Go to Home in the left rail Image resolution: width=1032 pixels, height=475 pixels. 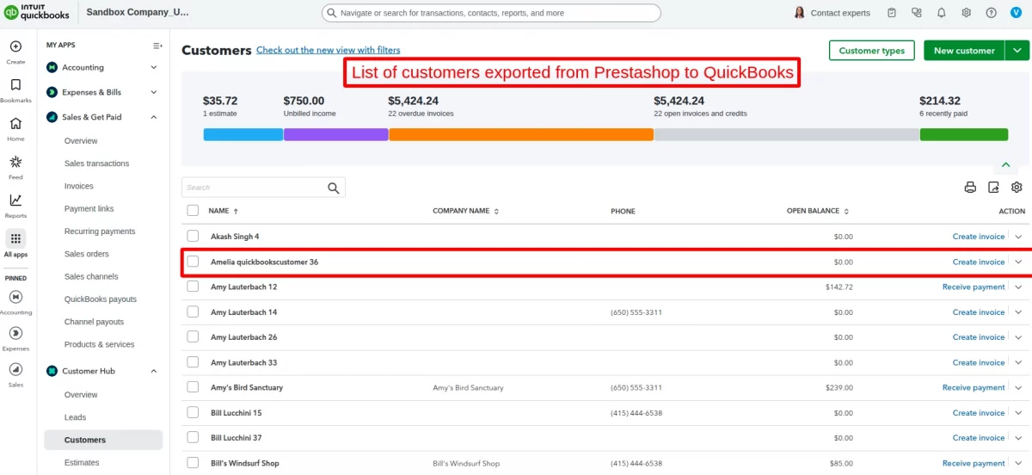click(x=15, y=123)
